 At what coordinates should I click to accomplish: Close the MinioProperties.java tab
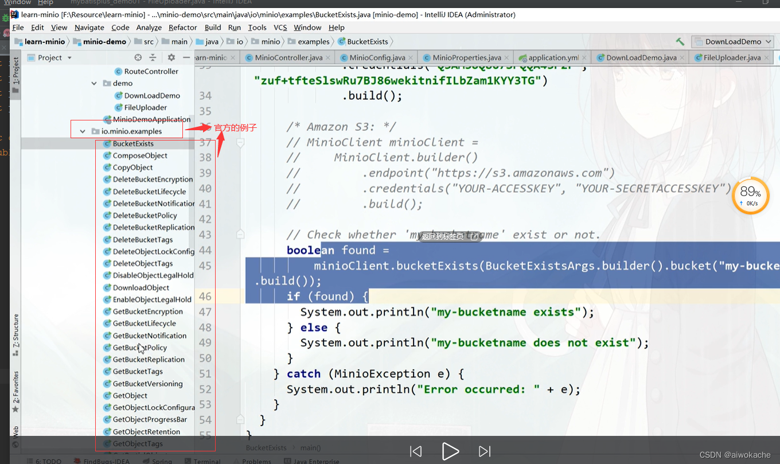506,58
